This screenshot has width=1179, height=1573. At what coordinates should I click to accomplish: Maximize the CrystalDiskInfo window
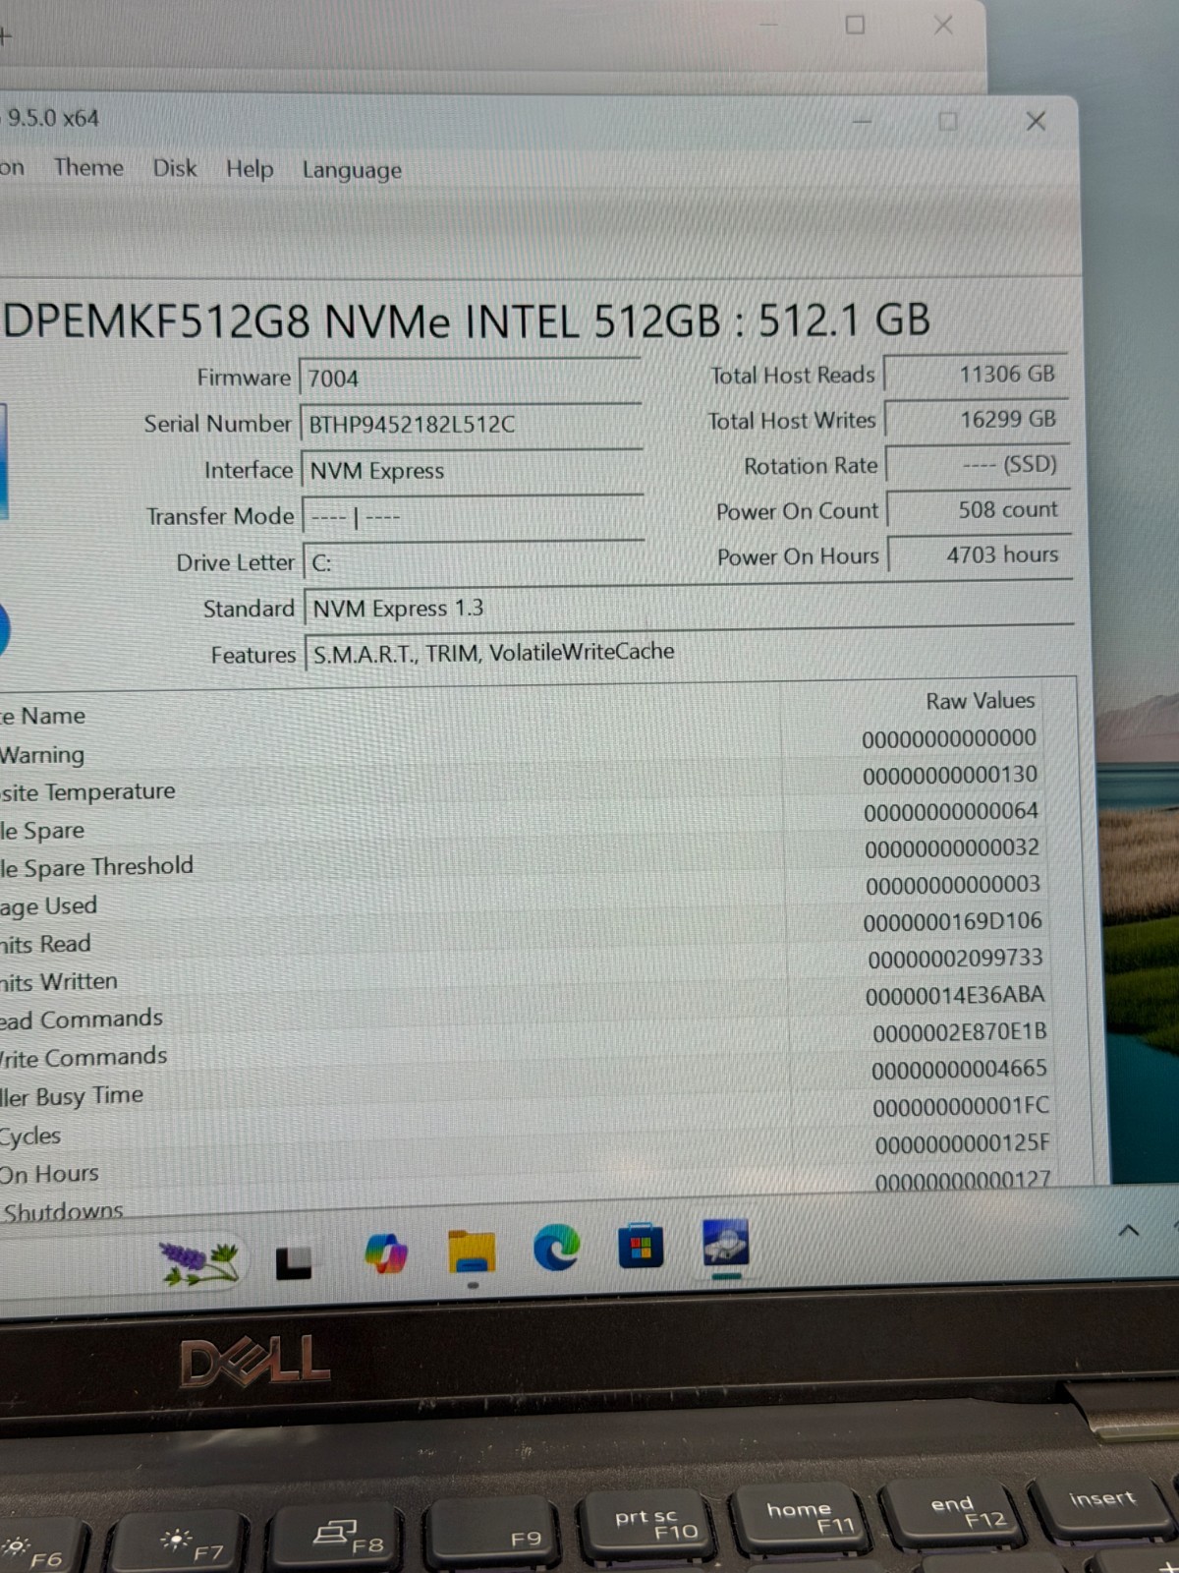[x=947, y=121]
